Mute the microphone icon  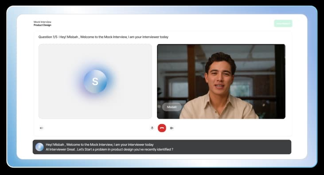click(152, 128)
